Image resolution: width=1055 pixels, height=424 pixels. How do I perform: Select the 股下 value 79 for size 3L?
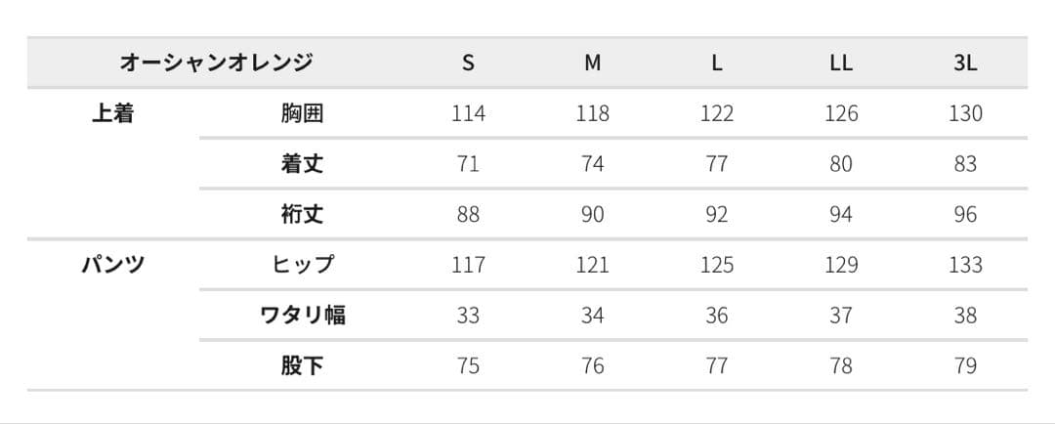pos(965,366)
